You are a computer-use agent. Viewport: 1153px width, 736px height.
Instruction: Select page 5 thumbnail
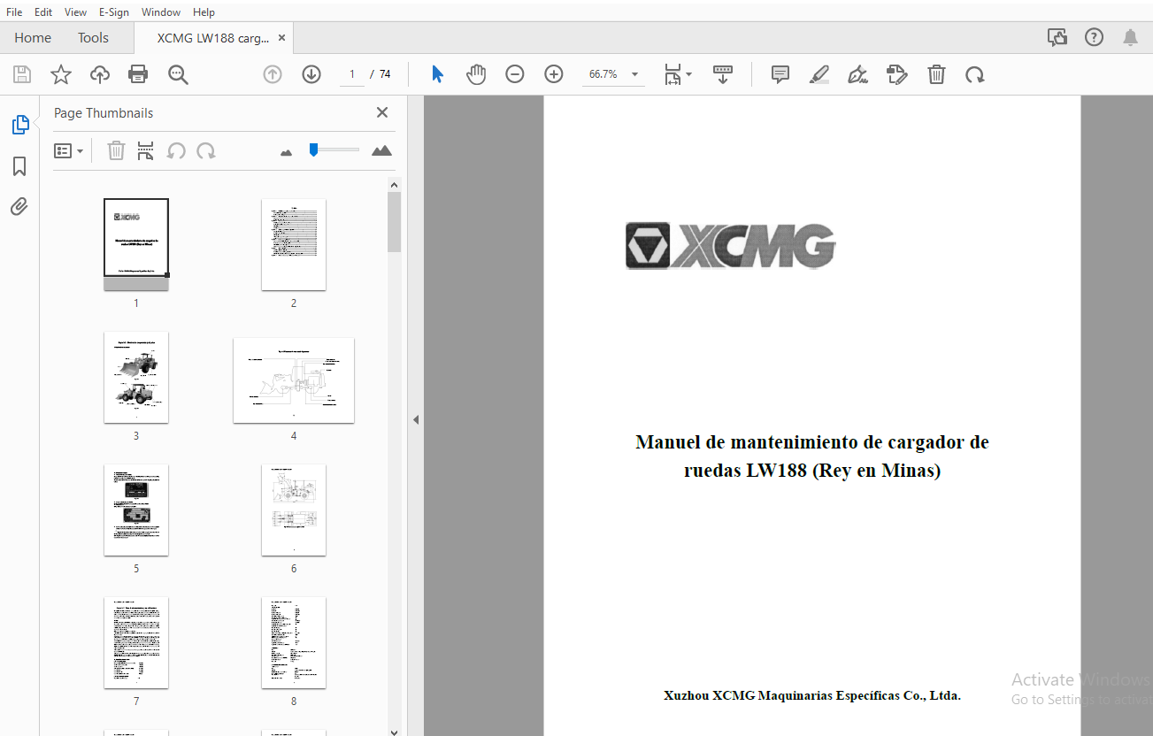tap(136, 510)
